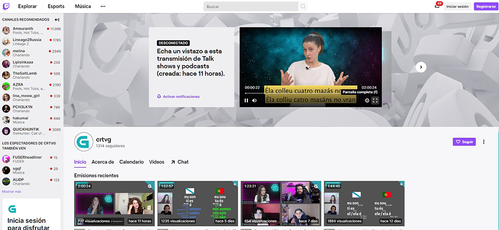This screenshot has width=499, height=230.
Task: Switch to the Calendario tab
Action: coord(132,162)
